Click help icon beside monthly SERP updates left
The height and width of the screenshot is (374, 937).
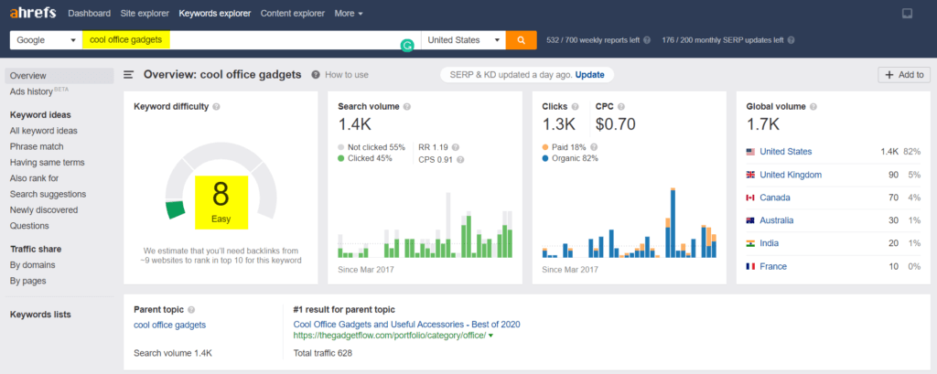[791, 40]
